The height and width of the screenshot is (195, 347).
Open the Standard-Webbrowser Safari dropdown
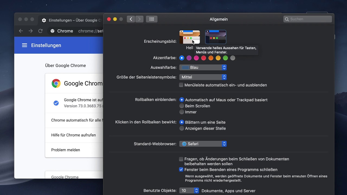(x=203, y=144)
